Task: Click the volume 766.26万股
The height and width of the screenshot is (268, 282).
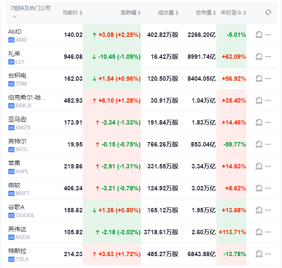Action: pos(163,144)
